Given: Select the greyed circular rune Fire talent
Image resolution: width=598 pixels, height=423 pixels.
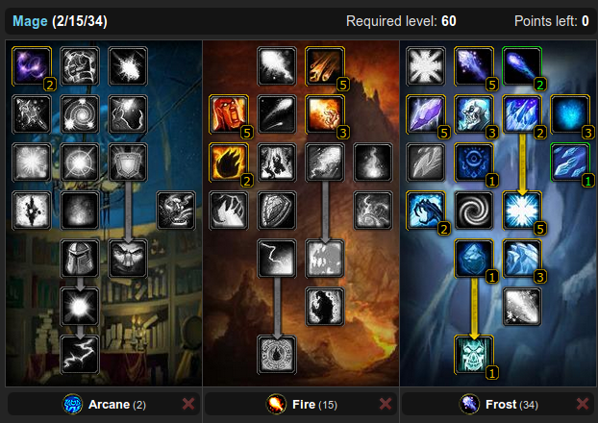Looking at the screenshot, I should pyautogui.click(x=277, y=355).
